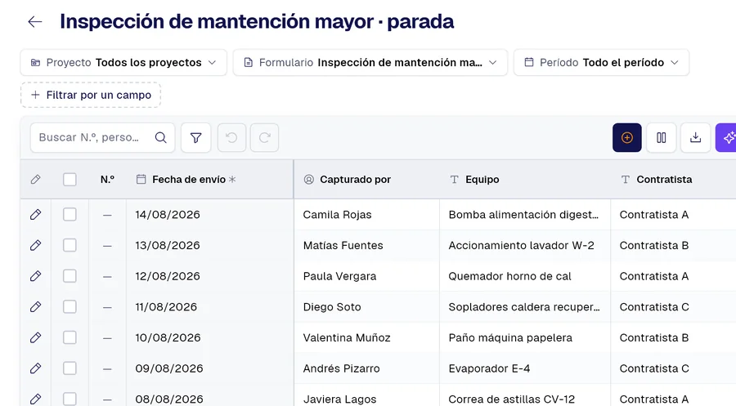736x406 pixels.
Task: Open the Proyecto Todos los proyectos dropdown
Action: click(123, 62)
